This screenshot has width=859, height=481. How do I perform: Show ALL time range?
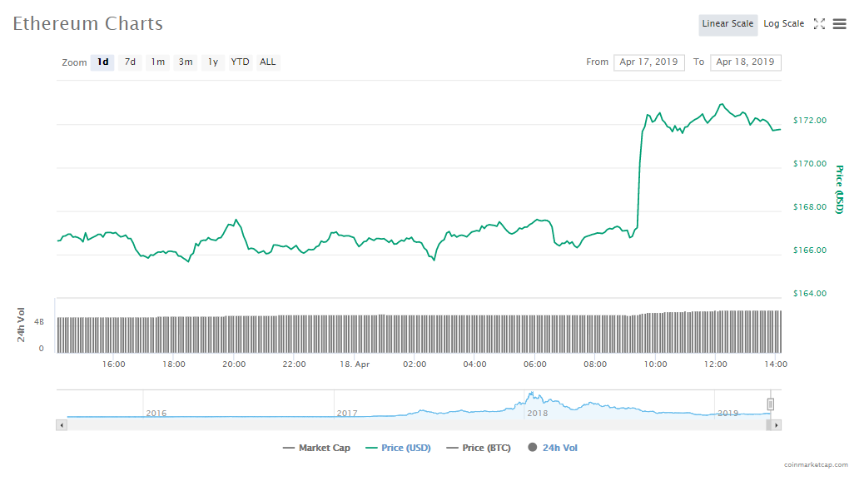268,62
